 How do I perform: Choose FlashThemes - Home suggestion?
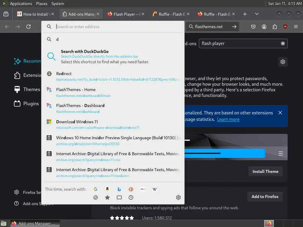[x=113, y=92]
